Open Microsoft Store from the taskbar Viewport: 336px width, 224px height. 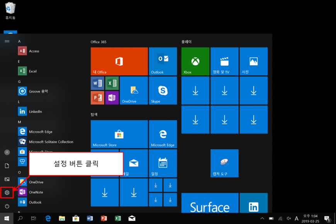(x=76, y=219)
